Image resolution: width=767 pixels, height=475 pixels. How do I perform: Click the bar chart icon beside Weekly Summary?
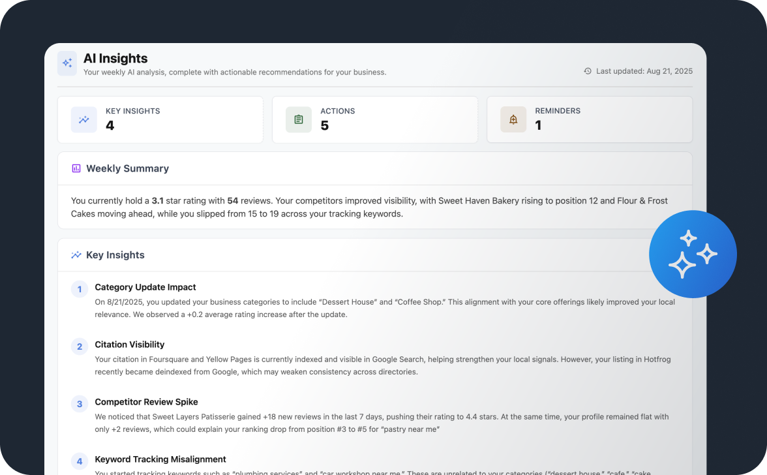click(x=76, y=168)
